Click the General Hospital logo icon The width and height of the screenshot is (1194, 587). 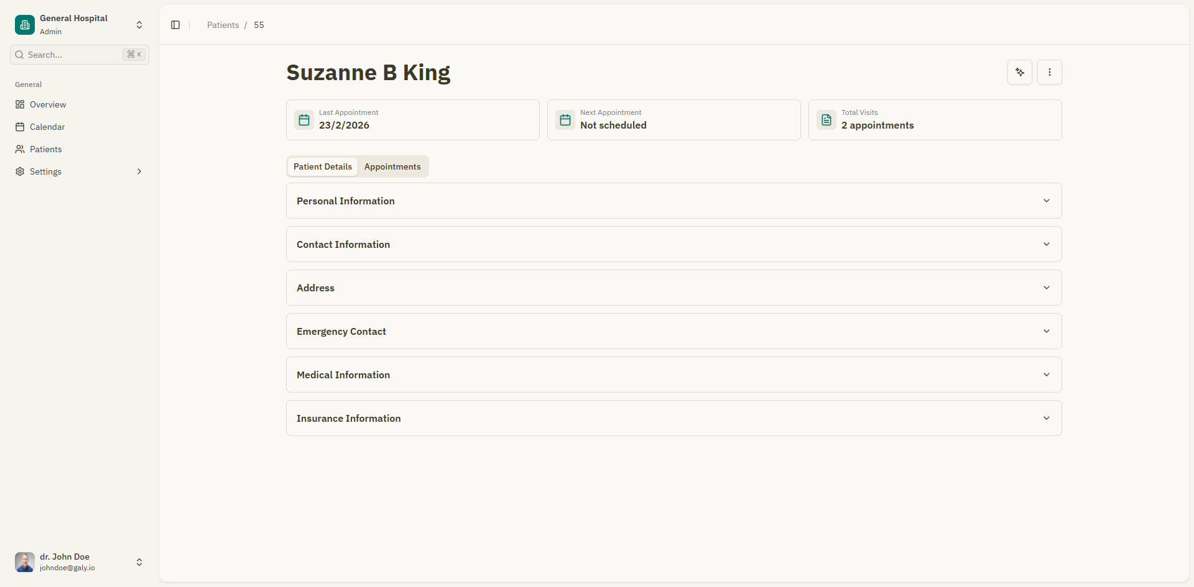tap(24, 25)
